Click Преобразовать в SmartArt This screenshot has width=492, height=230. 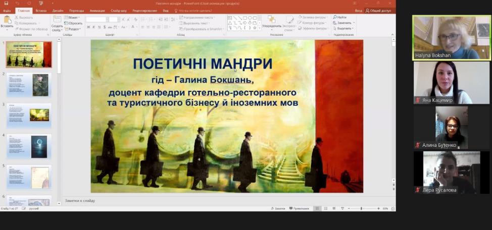click(201, 29)
